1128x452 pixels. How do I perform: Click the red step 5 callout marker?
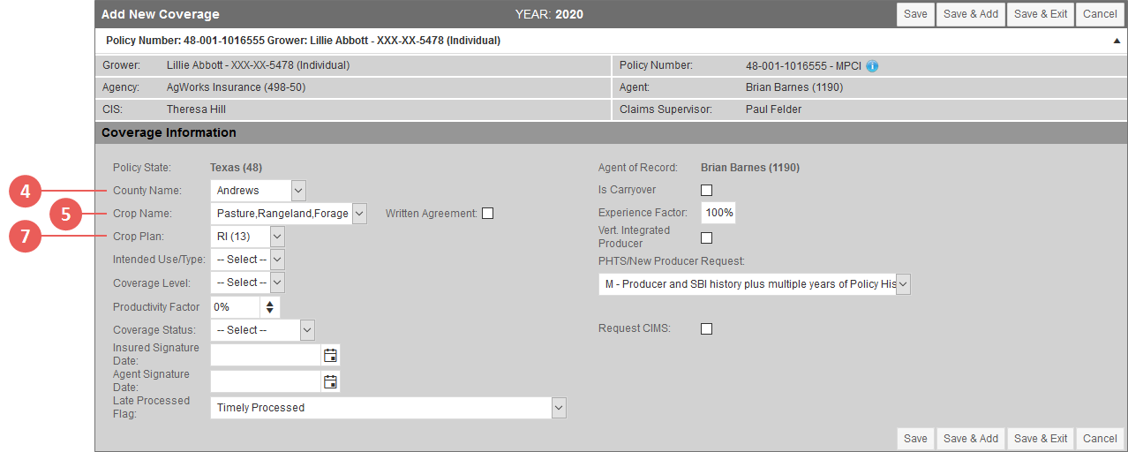click(x=66, y=214)
